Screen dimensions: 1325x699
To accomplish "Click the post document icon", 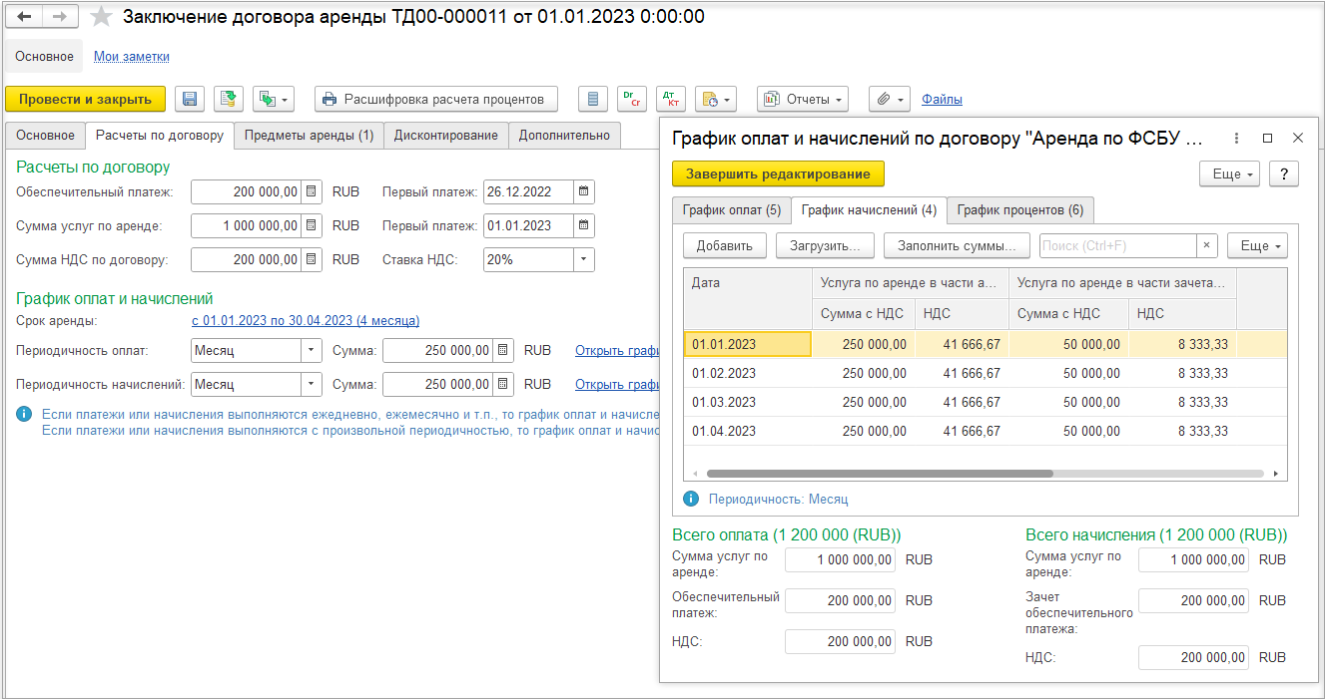I will pyautogui.click(x=229, y=99).
